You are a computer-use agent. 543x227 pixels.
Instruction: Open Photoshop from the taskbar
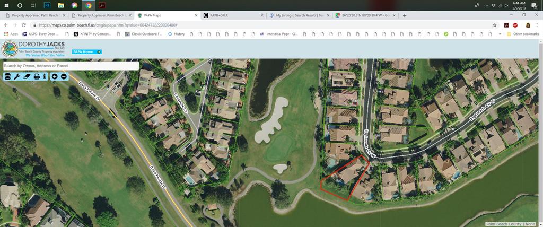click(x=47, y=5)
